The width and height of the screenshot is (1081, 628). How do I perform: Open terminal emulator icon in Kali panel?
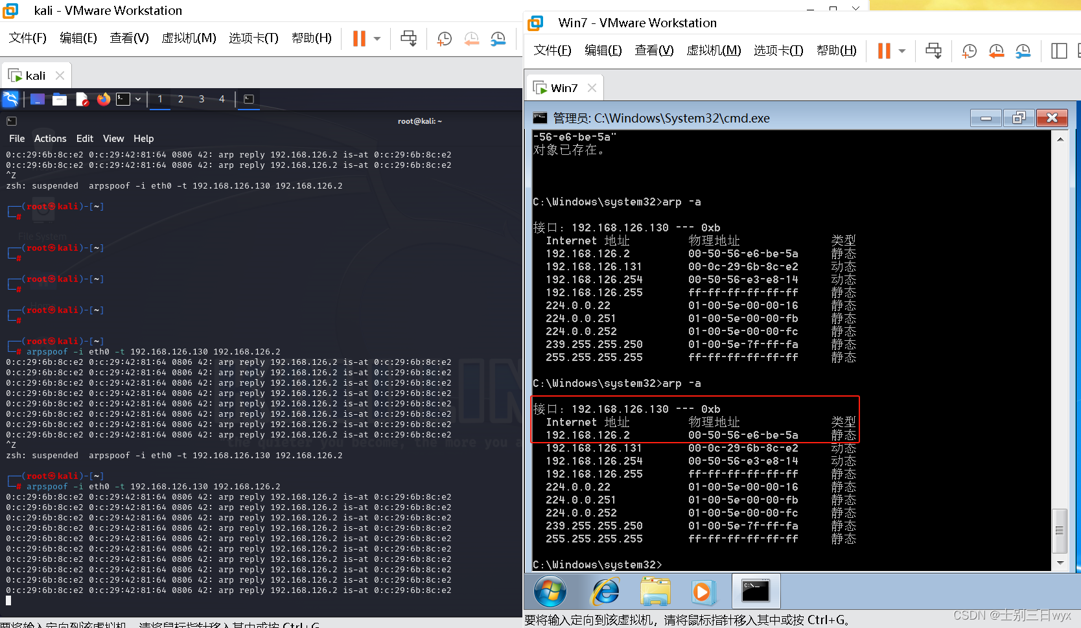point(123,99)
